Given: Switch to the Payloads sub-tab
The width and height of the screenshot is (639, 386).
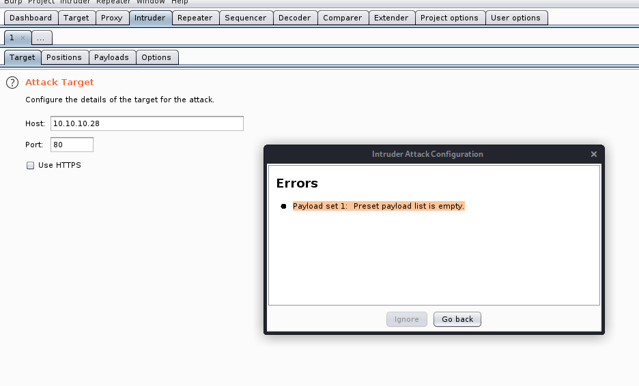Looking at the screenshot, I should [112, 57].
